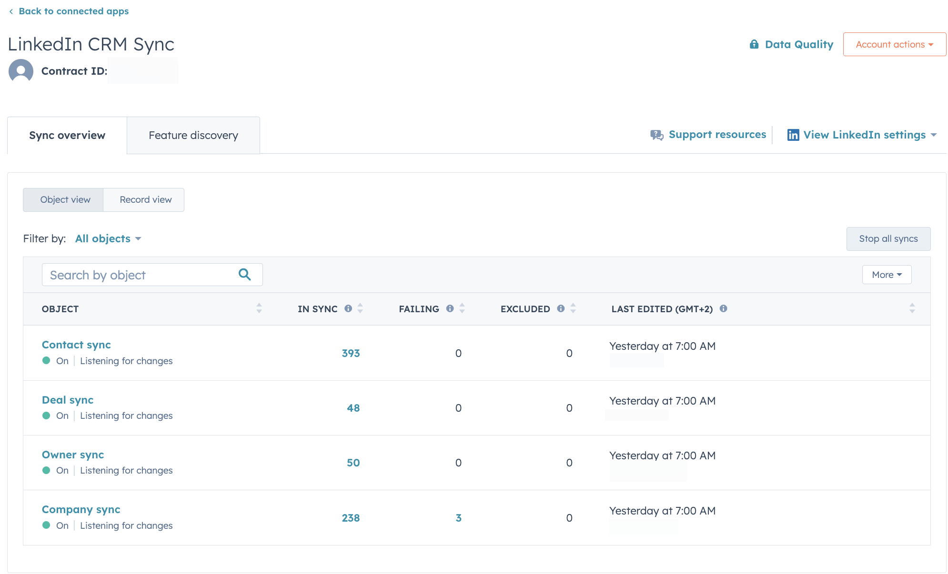Click the green On status dot for Contact sync

point(44,360)
